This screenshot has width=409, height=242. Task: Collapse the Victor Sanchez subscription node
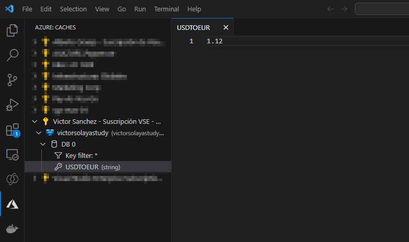point(35,121)
